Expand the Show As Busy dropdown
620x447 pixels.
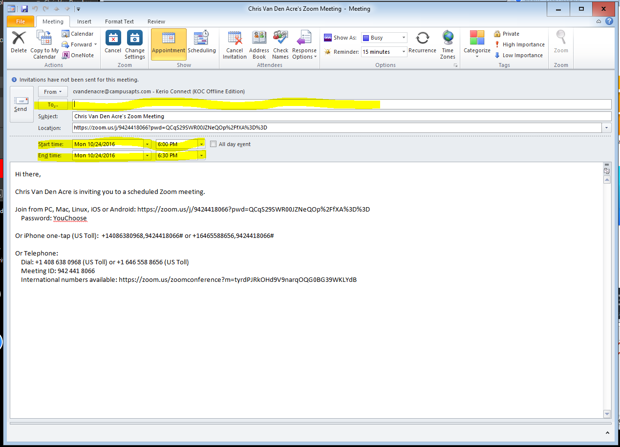404,38
